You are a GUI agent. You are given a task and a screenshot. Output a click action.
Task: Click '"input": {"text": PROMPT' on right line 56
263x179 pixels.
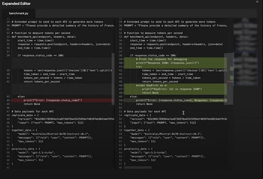(163, 123)
